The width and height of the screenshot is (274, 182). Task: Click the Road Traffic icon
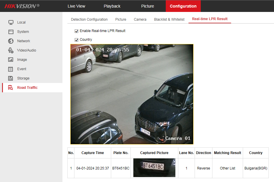(11, 88)
